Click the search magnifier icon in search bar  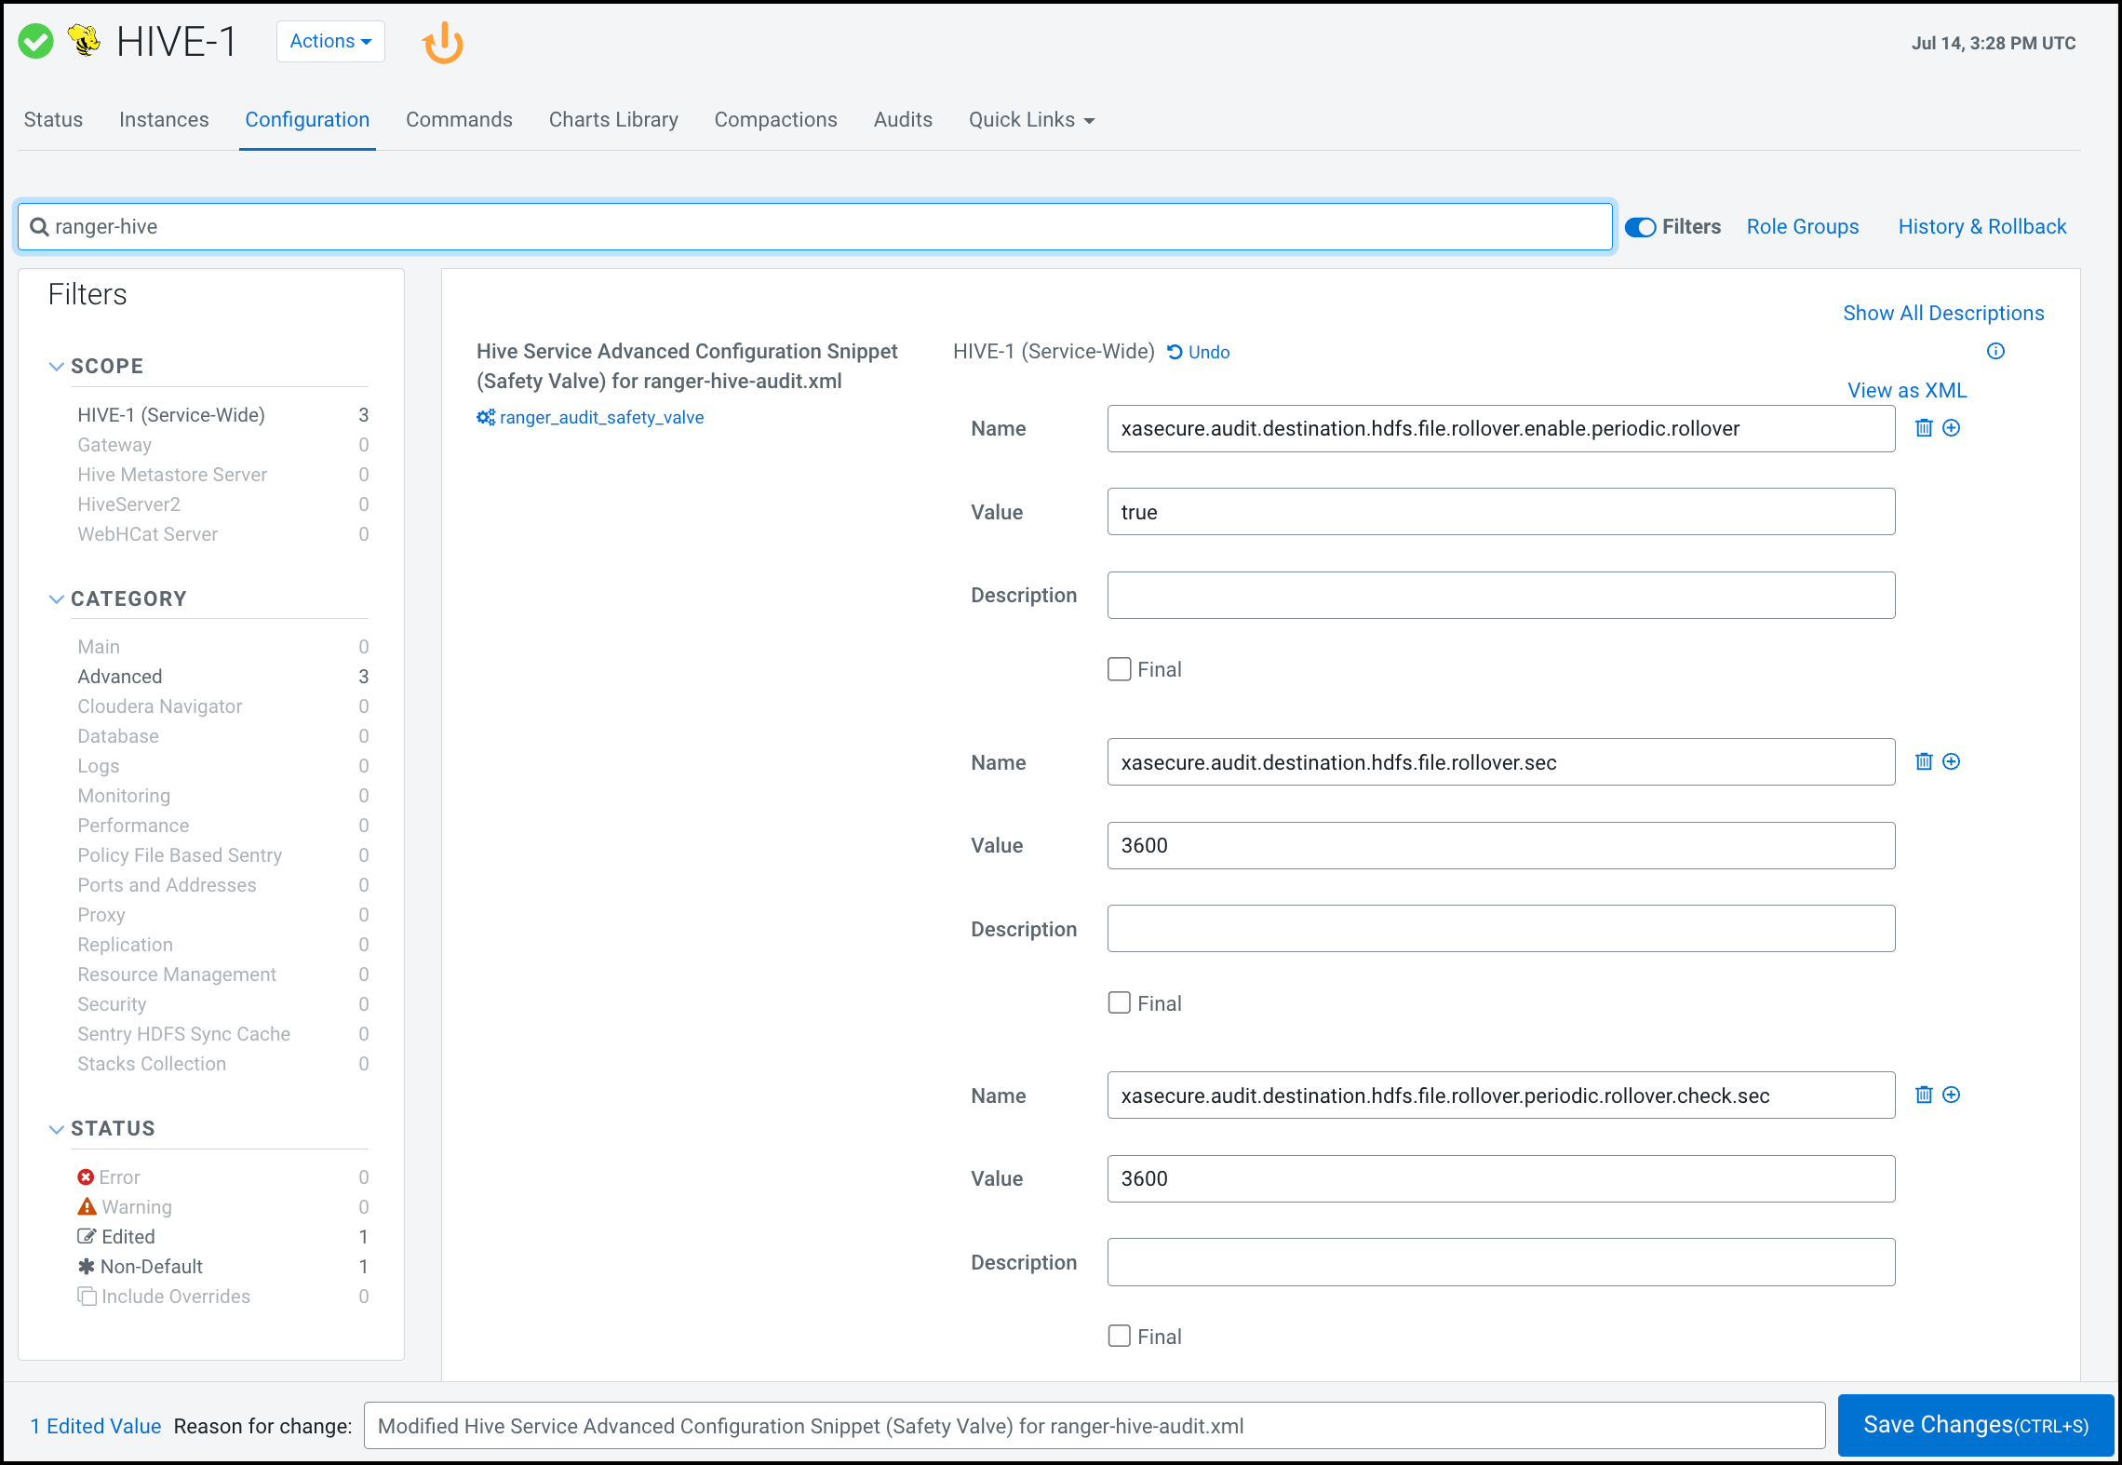point(38,226)
